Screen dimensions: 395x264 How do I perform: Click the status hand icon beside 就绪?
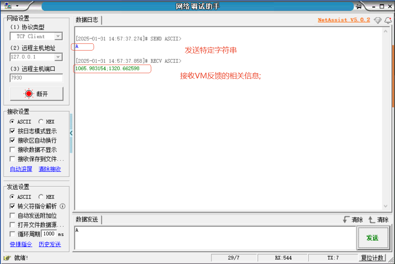(x=7, y=258)
